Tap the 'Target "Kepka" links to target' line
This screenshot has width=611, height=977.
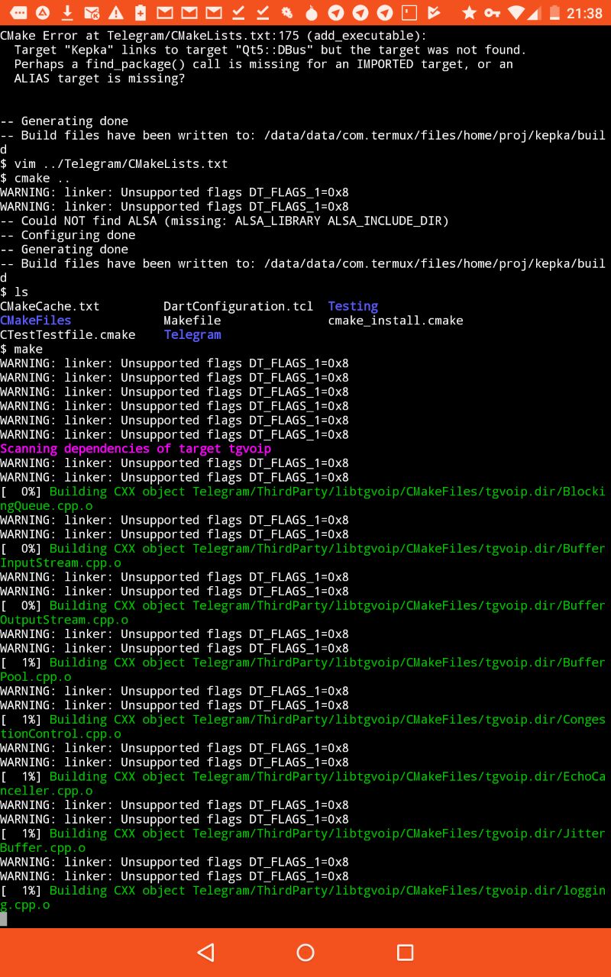270,50
